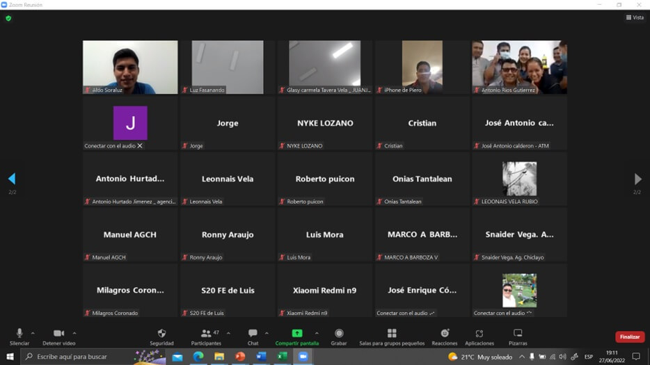This screenshot has height=365, width=650.
Task: Expand video options arrow beside Detener video
Action: coord(74,333)
